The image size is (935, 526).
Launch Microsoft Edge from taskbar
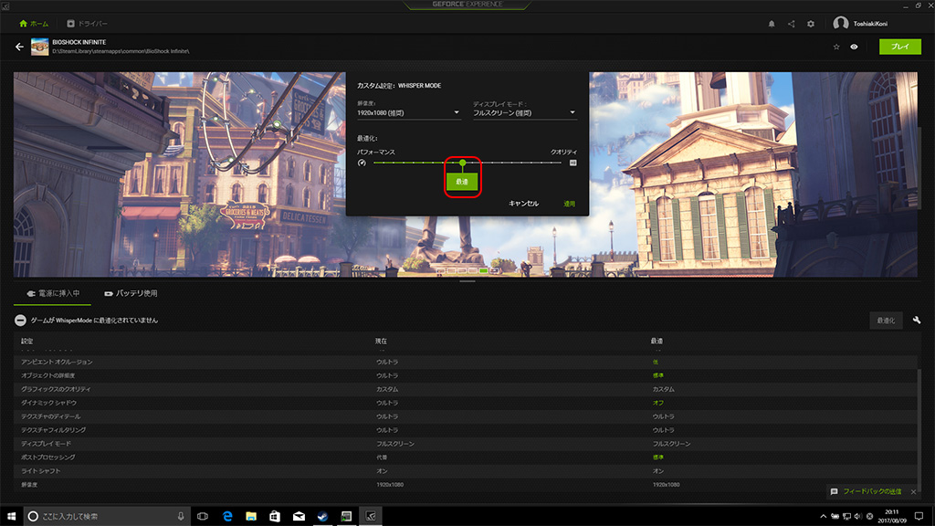(227, 516)
